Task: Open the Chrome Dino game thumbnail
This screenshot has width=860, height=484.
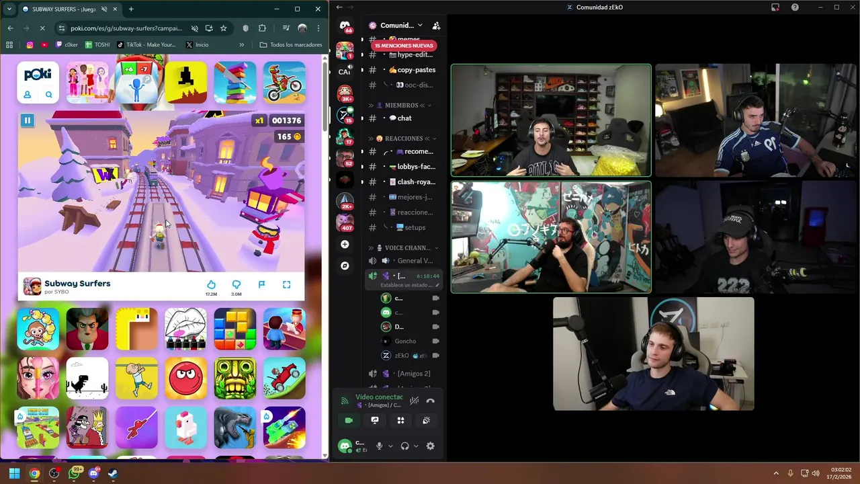Action: click(x=87, y=378)
